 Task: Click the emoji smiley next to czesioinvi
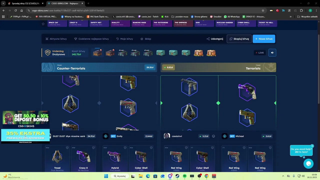(213, 136)
